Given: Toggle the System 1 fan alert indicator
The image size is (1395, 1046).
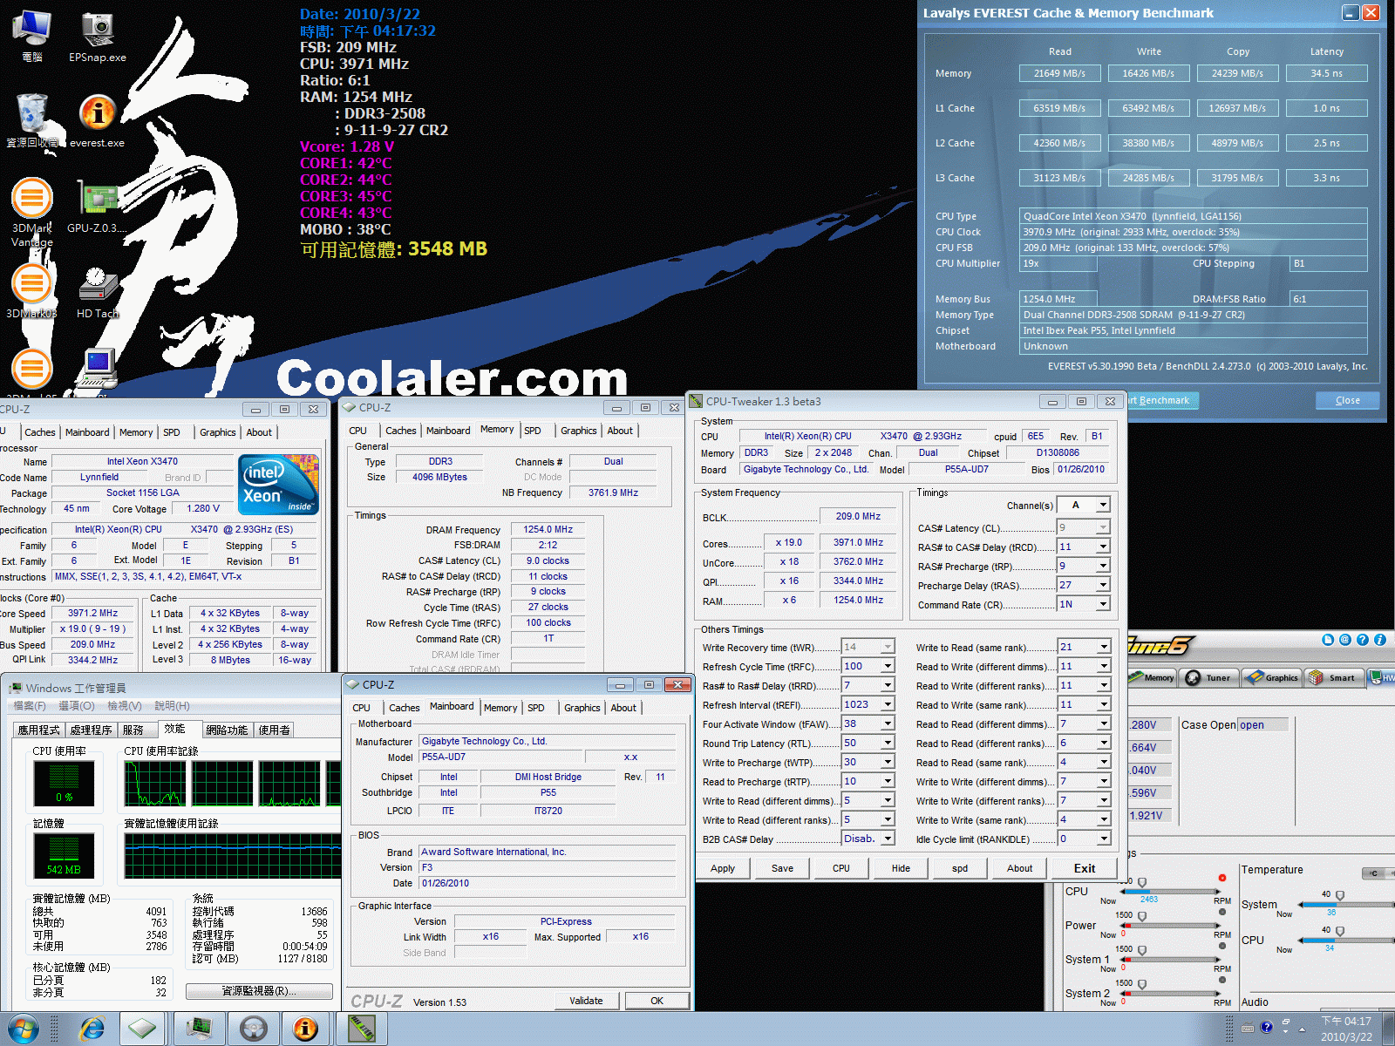Looking at the screenshot, I should (1222, 946).
